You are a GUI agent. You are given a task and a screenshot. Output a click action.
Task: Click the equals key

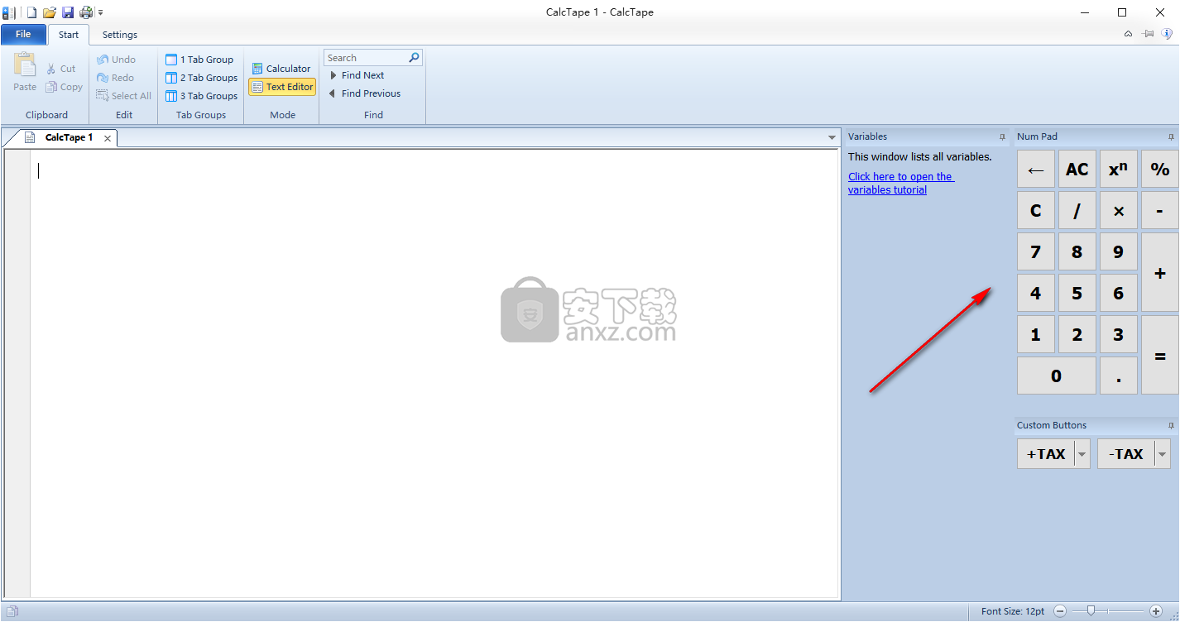(x=1160, y=355)
